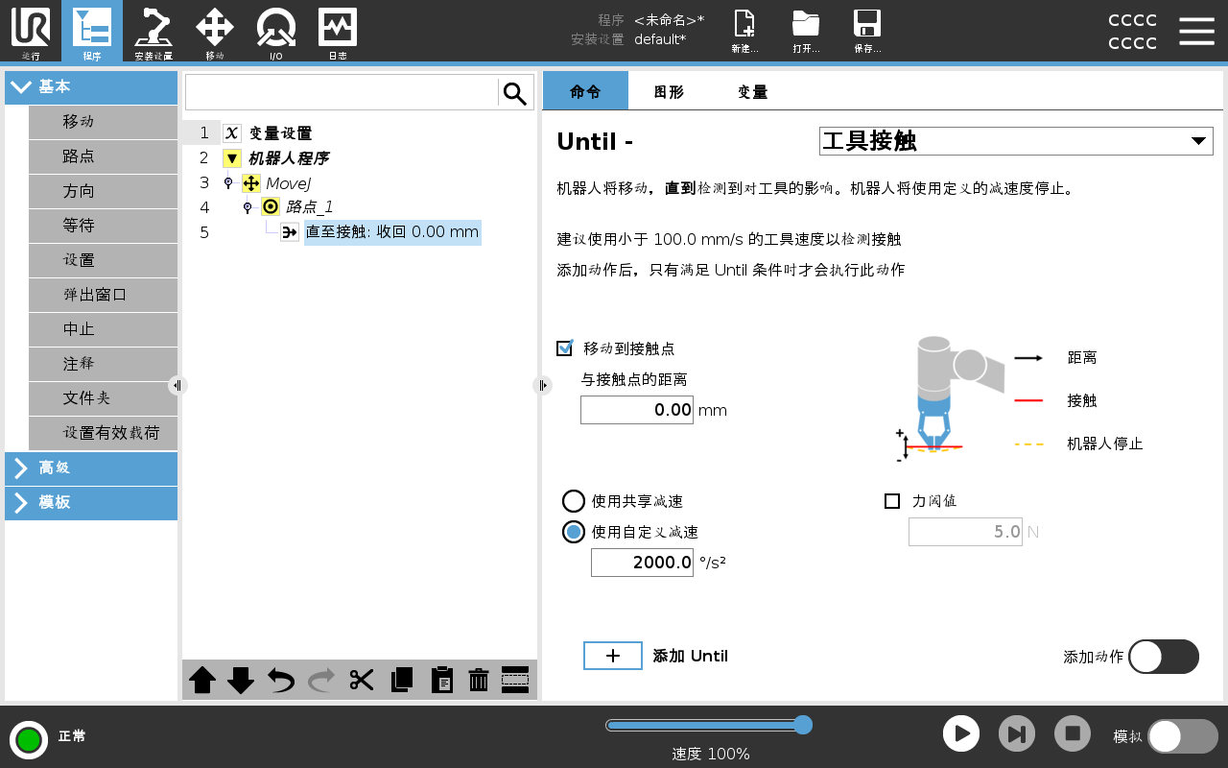Expand the 模板 section
Screen dimensions: 1228x768
91,503
